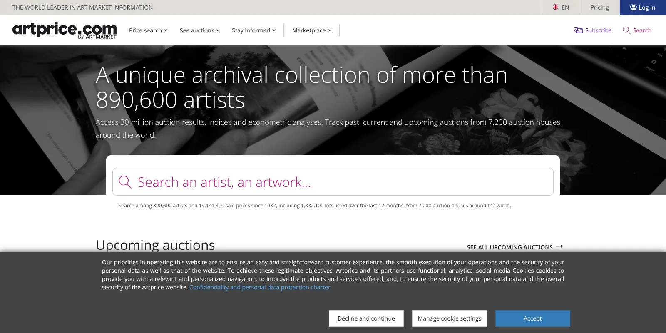666x333 pixels.
Task: Click the Log in button
Action: click(643, 7)
